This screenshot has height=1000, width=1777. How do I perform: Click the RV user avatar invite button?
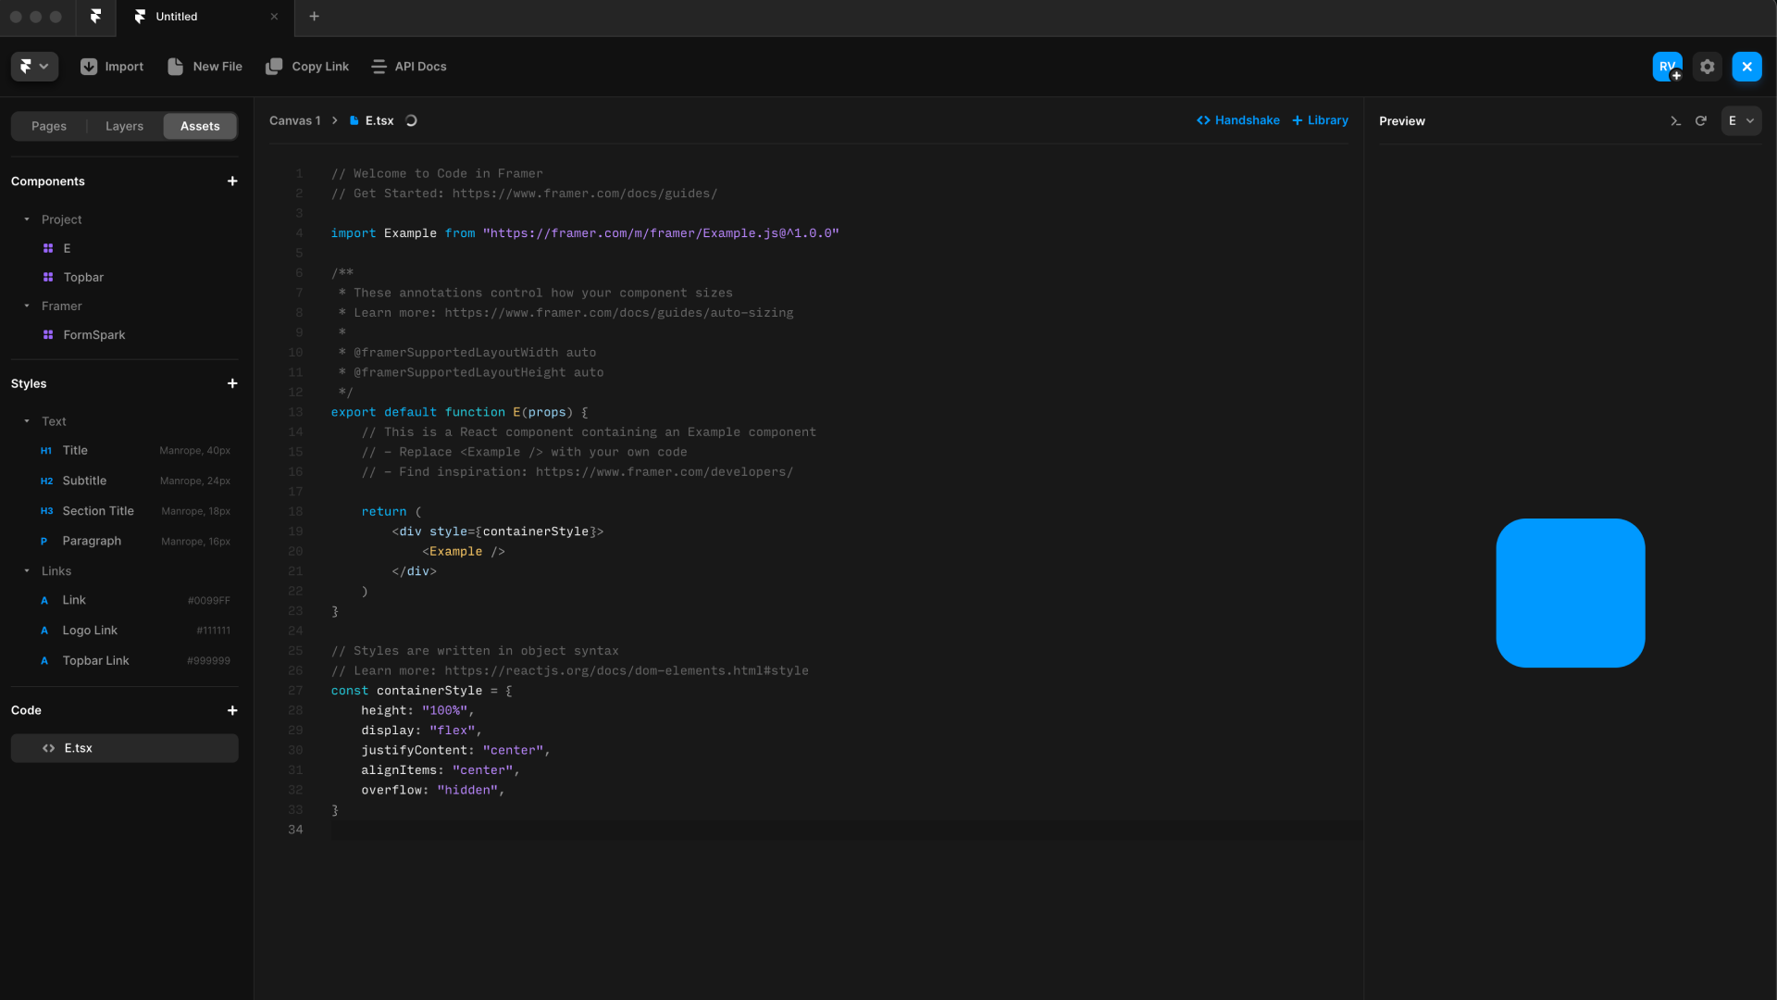[x=1667, y=67]
